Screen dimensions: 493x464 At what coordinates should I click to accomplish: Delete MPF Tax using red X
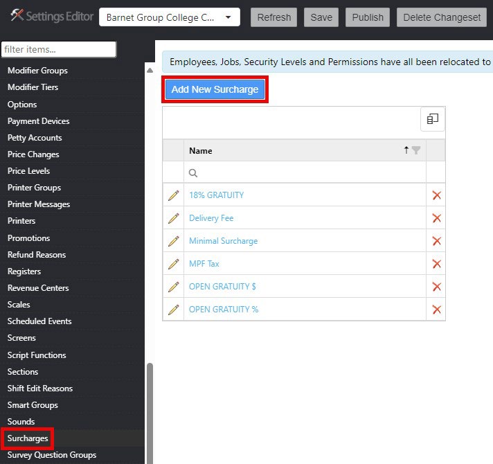click(436, 264)
